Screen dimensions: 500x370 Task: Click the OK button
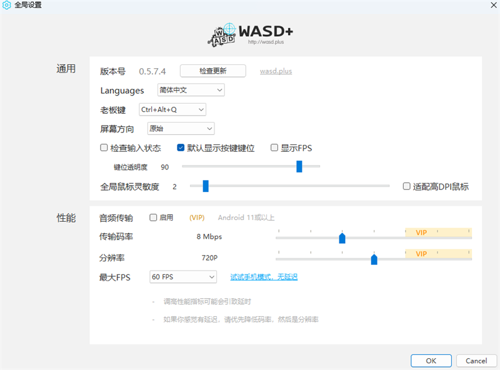(431, 361)
